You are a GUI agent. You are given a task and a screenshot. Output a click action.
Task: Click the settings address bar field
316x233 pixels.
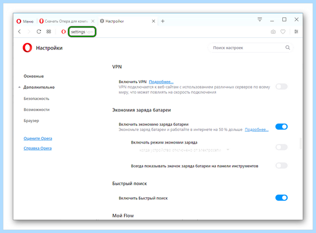[x=82, y=32]
